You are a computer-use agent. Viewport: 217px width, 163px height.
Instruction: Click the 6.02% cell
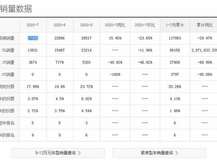(x=86, y=99)
